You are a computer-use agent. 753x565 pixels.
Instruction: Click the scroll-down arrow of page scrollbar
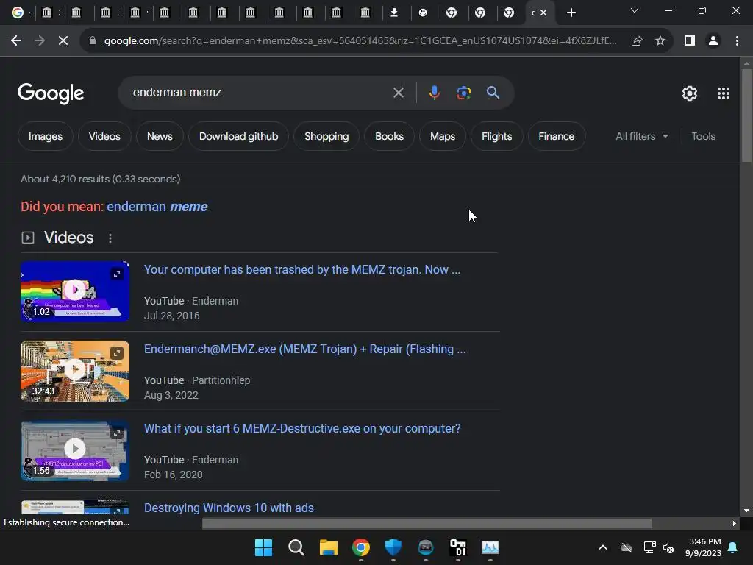point(746,511)
